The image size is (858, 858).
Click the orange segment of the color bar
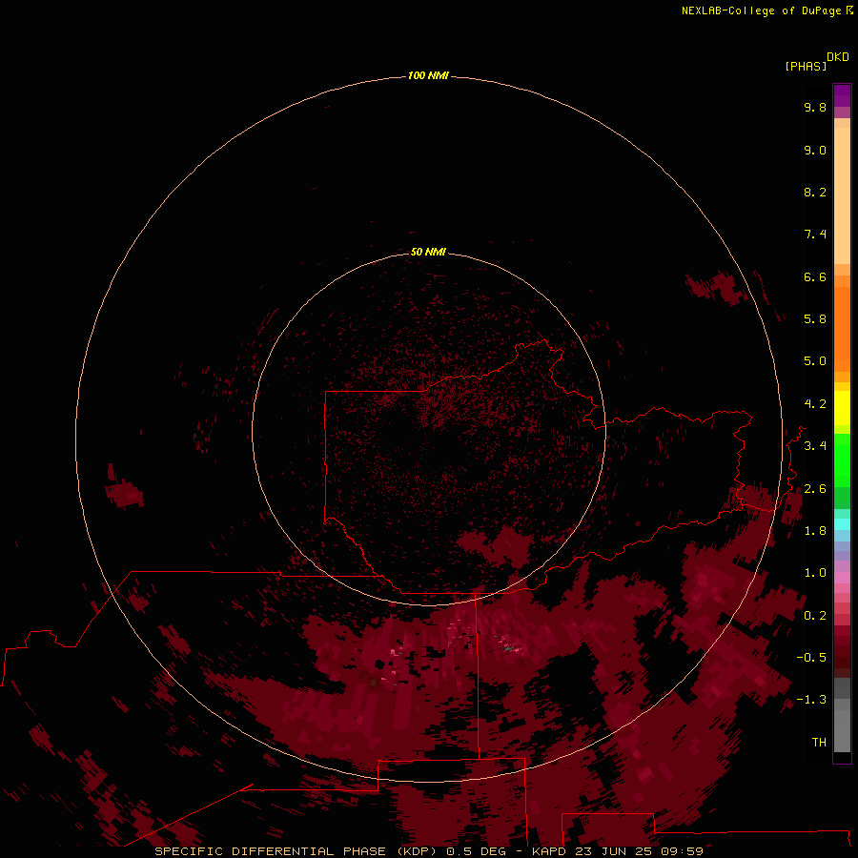point(842,328)
